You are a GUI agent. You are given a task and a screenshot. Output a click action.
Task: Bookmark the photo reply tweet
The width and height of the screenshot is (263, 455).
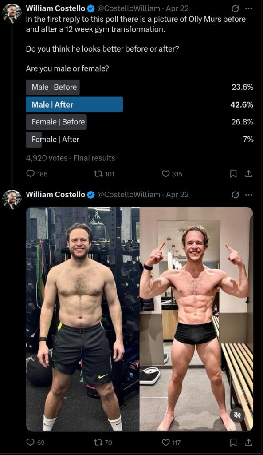coord(233,442)
